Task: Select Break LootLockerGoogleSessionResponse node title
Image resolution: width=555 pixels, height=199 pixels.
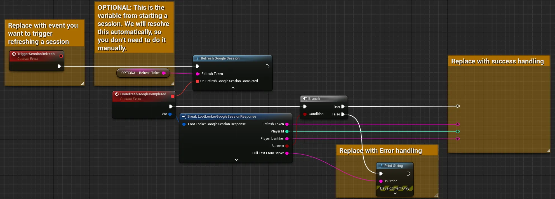Action: click(222, 117)
